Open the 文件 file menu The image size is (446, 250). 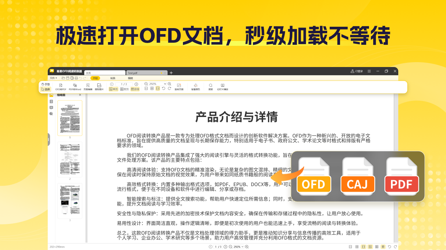[52, 77]
